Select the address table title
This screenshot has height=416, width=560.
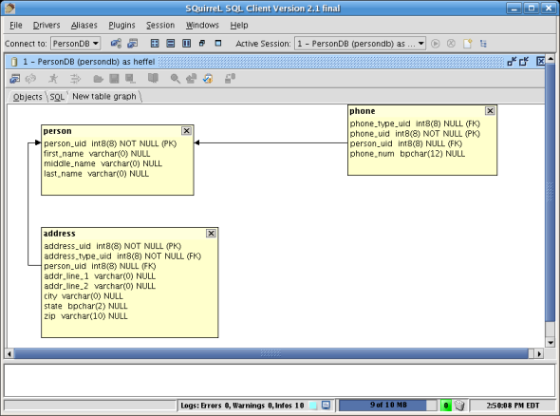[x=59, y=234]
